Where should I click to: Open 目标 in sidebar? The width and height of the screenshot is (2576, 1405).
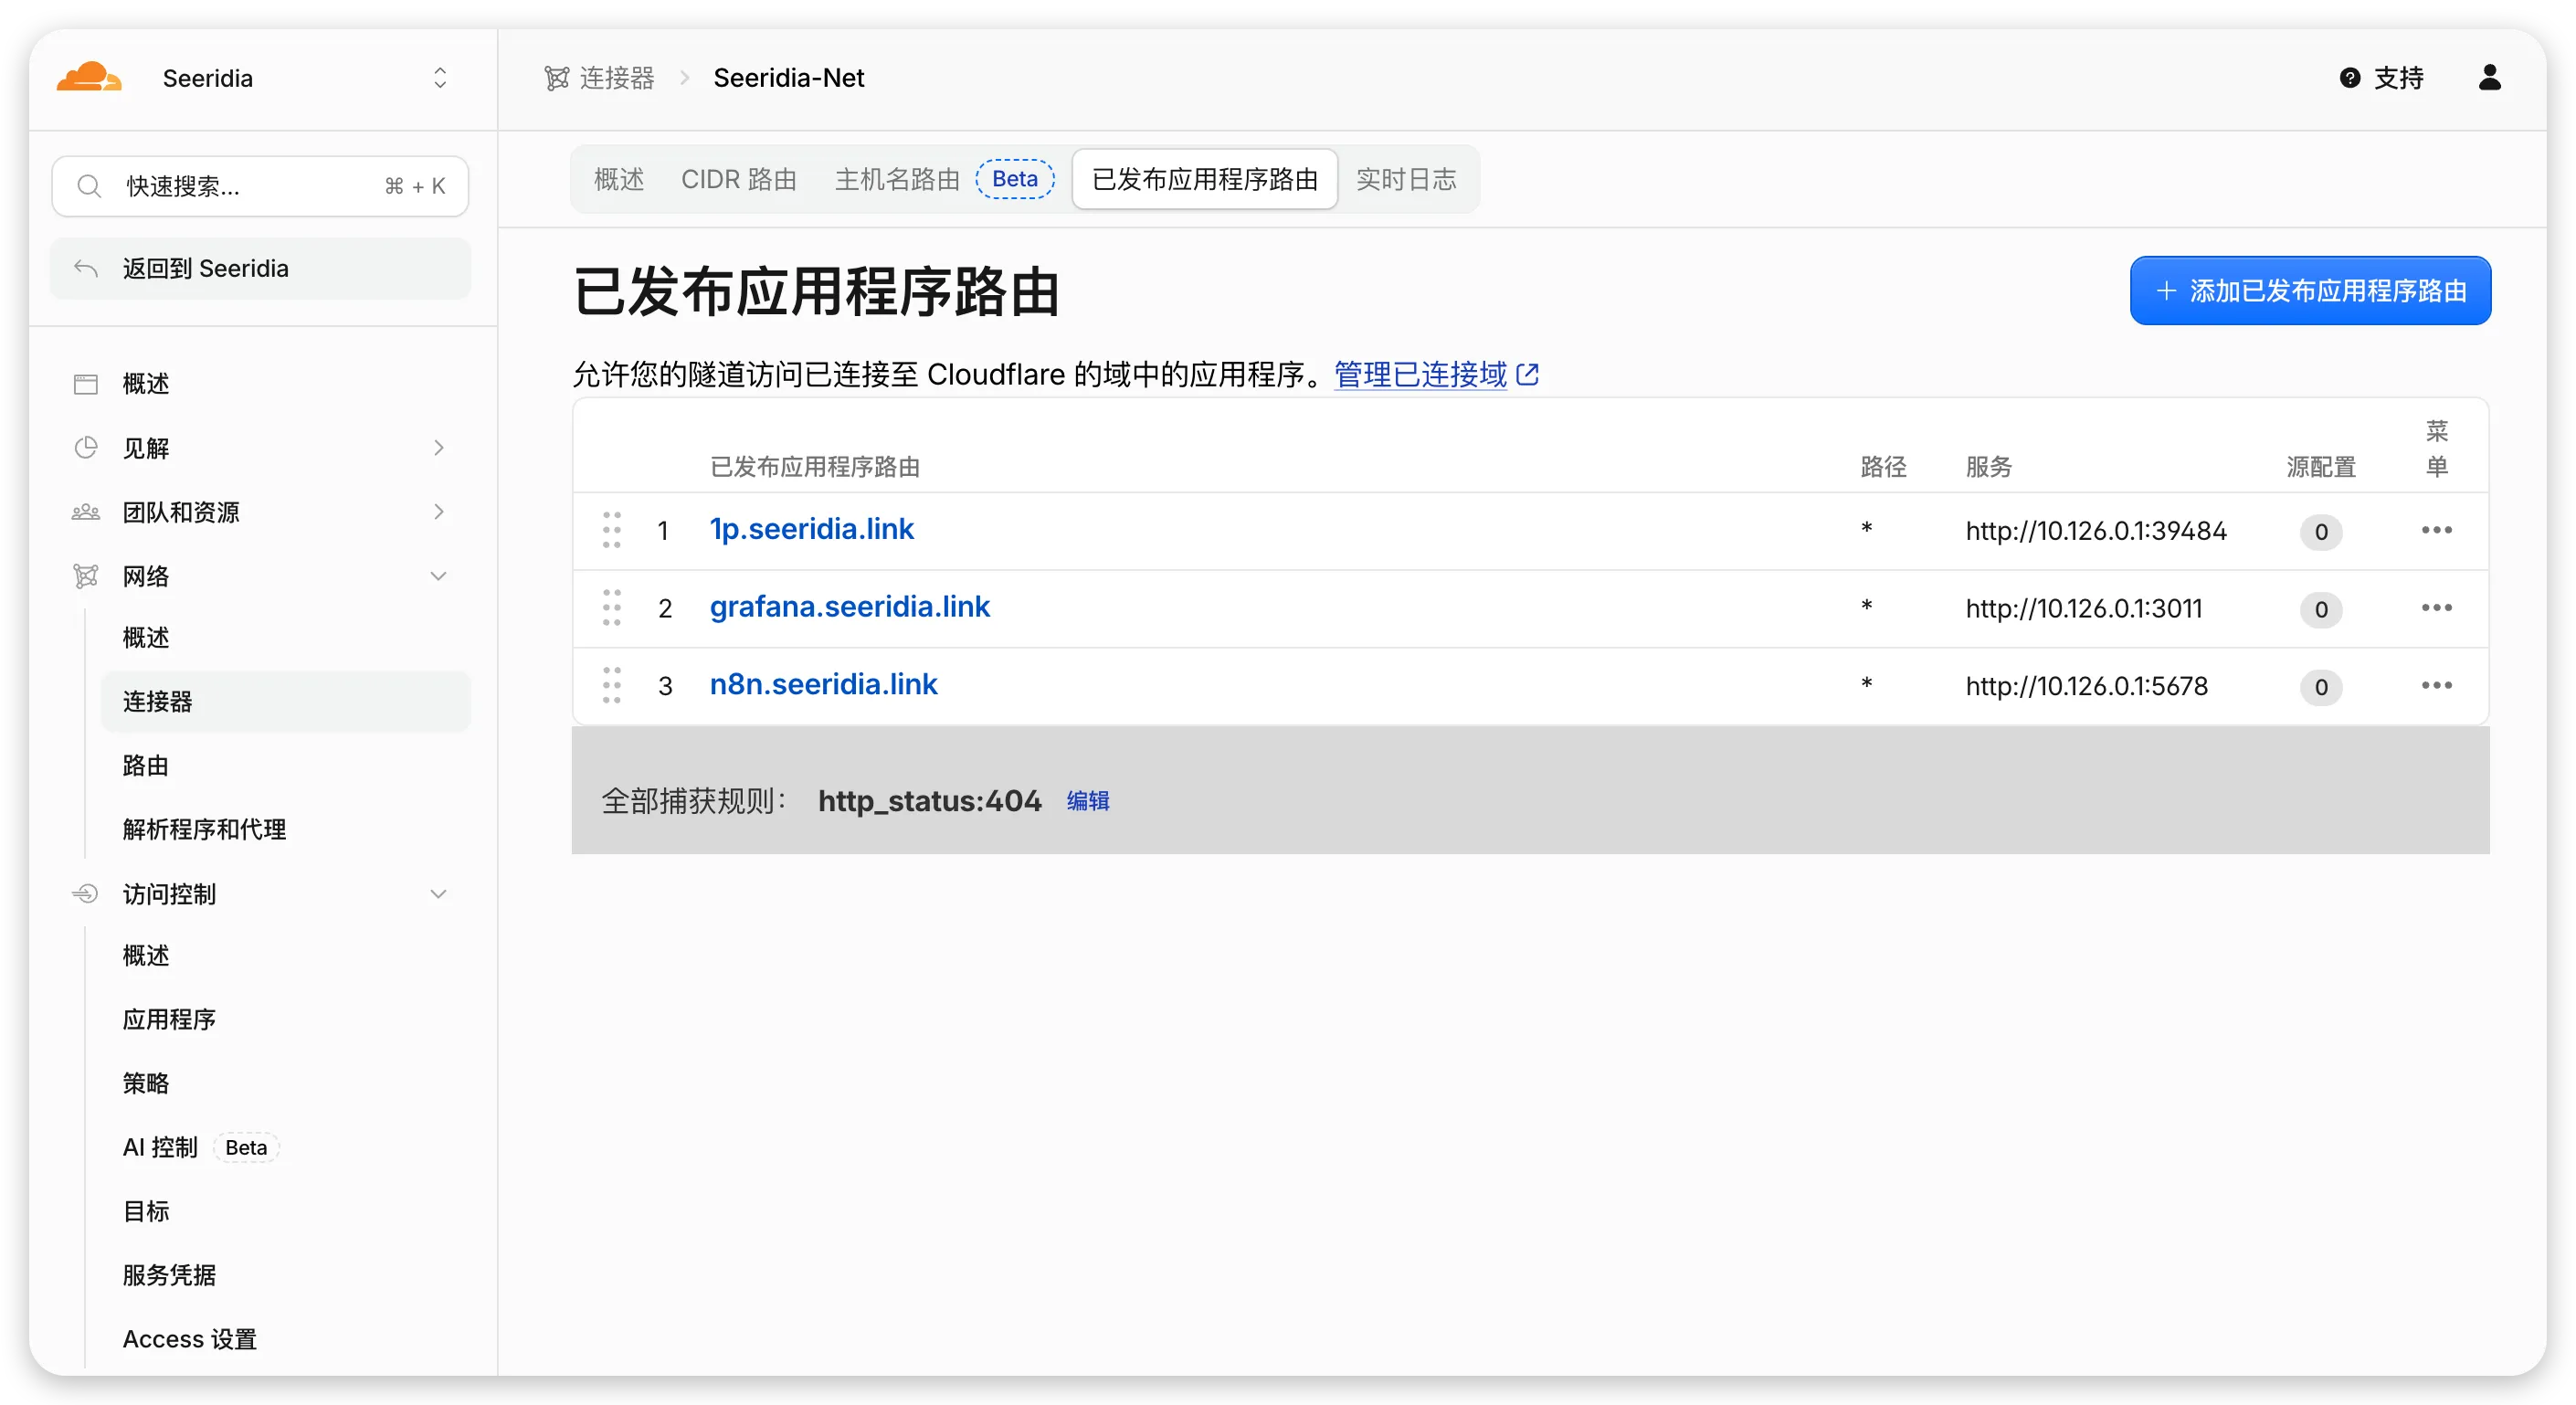(x=146, y=1212)
